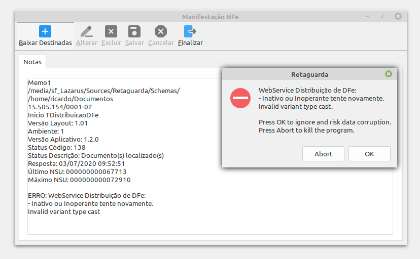Click dialog text 'WebService Distribuição de DFe:'
Screen dimensions: 420x259
click(x=307, y=90)
